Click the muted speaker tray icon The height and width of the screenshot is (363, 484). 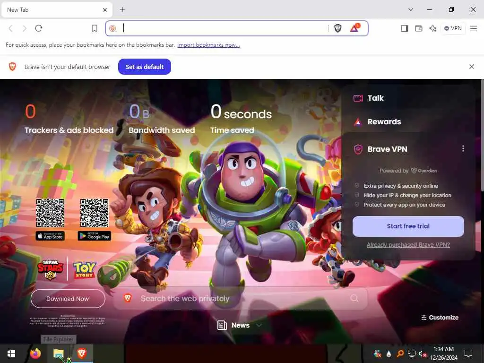click(423, 354)
